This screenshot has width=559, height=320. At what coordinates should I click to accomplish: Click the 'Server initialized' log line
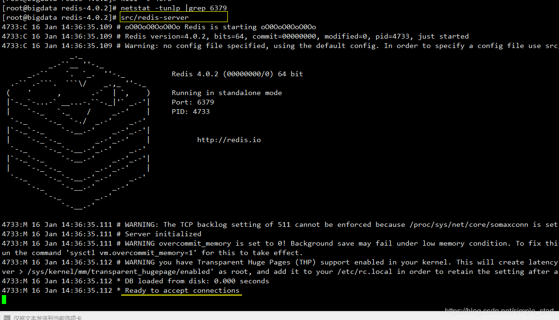[x=163, y=234]
